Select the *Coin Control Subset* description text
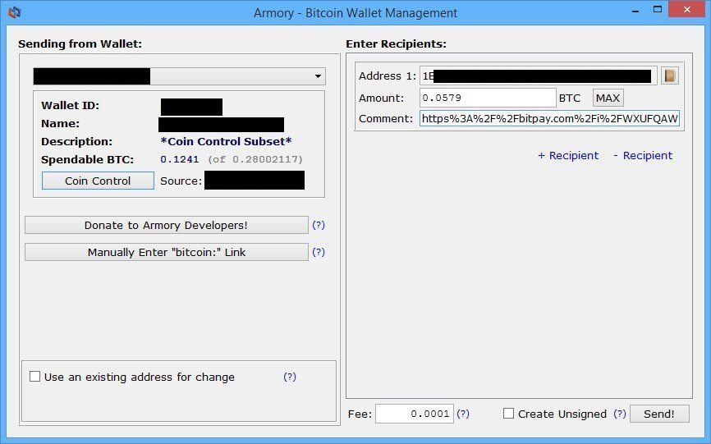Viewport: 711px width, 444px height. (226, 141)
